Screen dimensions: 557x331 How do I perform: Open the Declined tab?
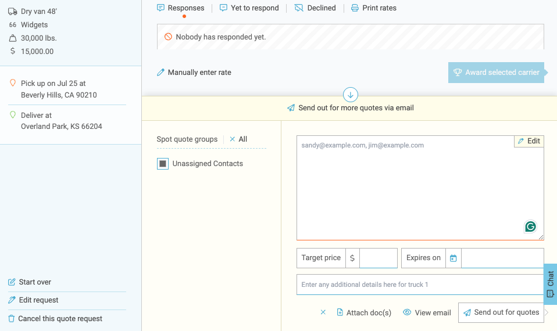point(315,8)
